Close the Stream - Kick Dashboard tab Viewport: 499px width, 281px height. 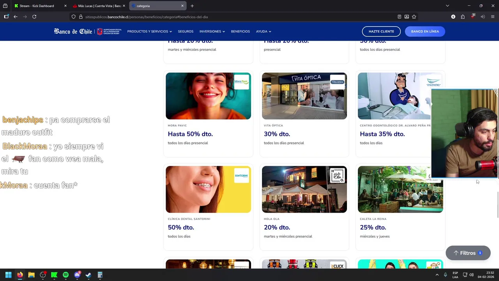point(65,6)
